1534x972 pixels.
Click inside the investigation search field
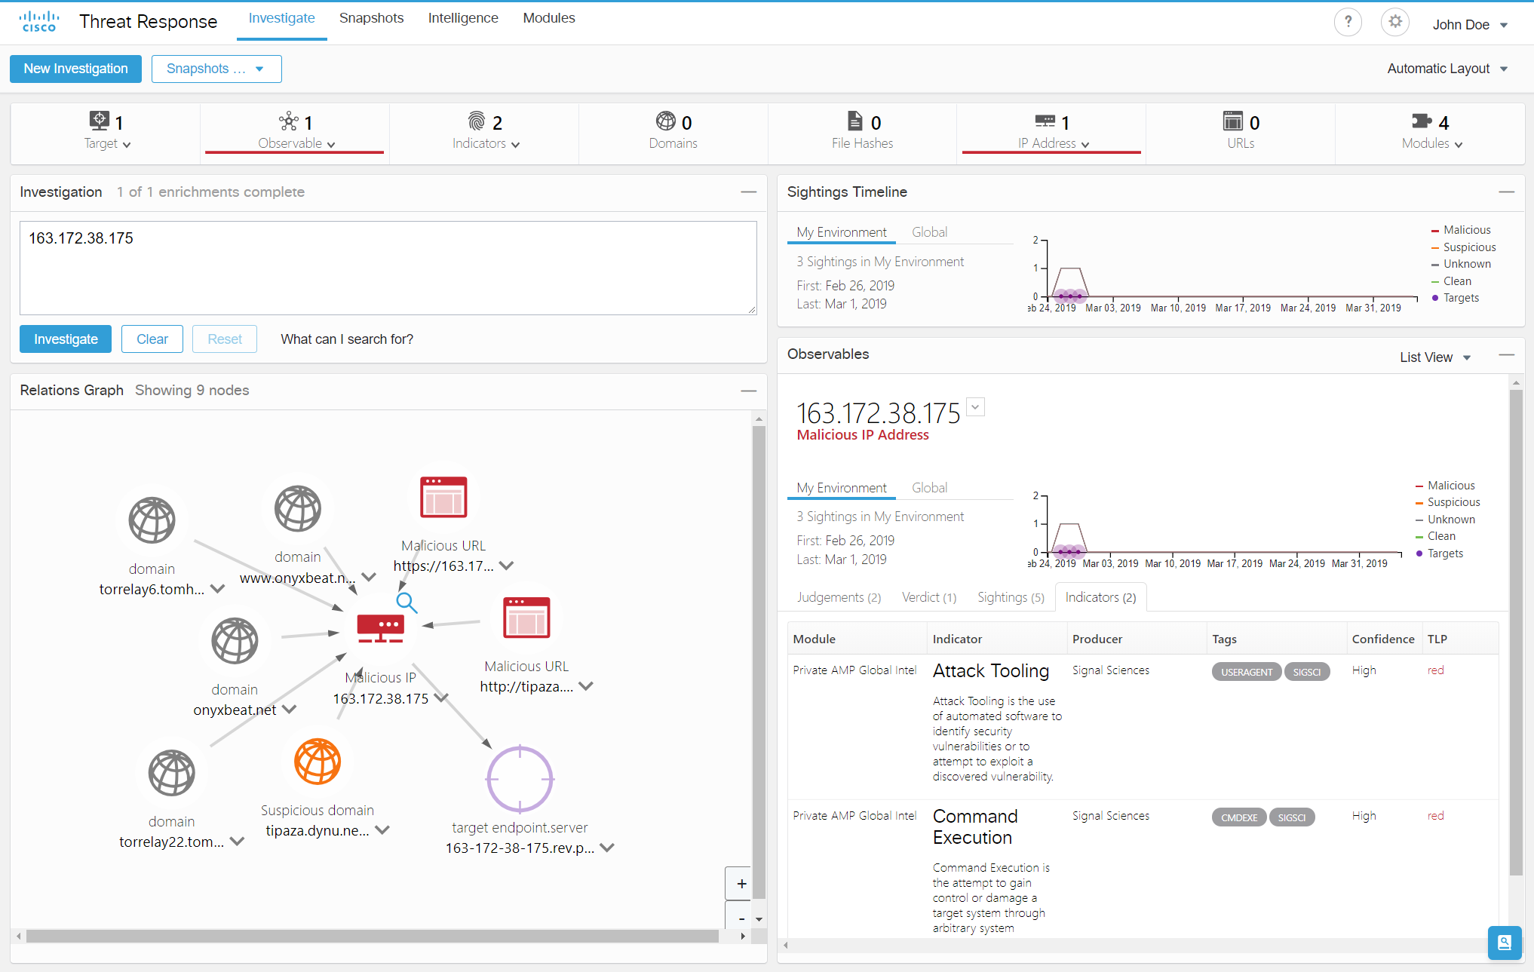387,268
